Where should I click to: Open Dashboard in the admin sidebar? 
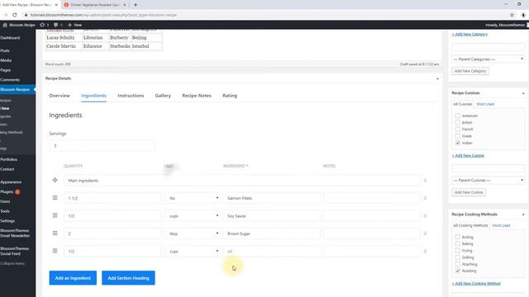10,38
